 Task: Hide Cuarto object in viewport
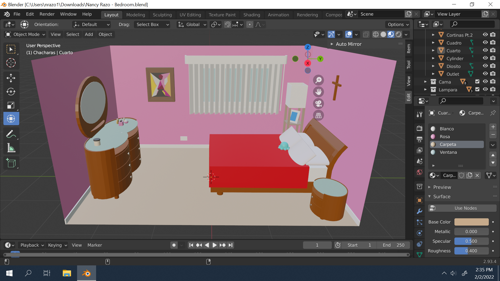click(485, 50)
